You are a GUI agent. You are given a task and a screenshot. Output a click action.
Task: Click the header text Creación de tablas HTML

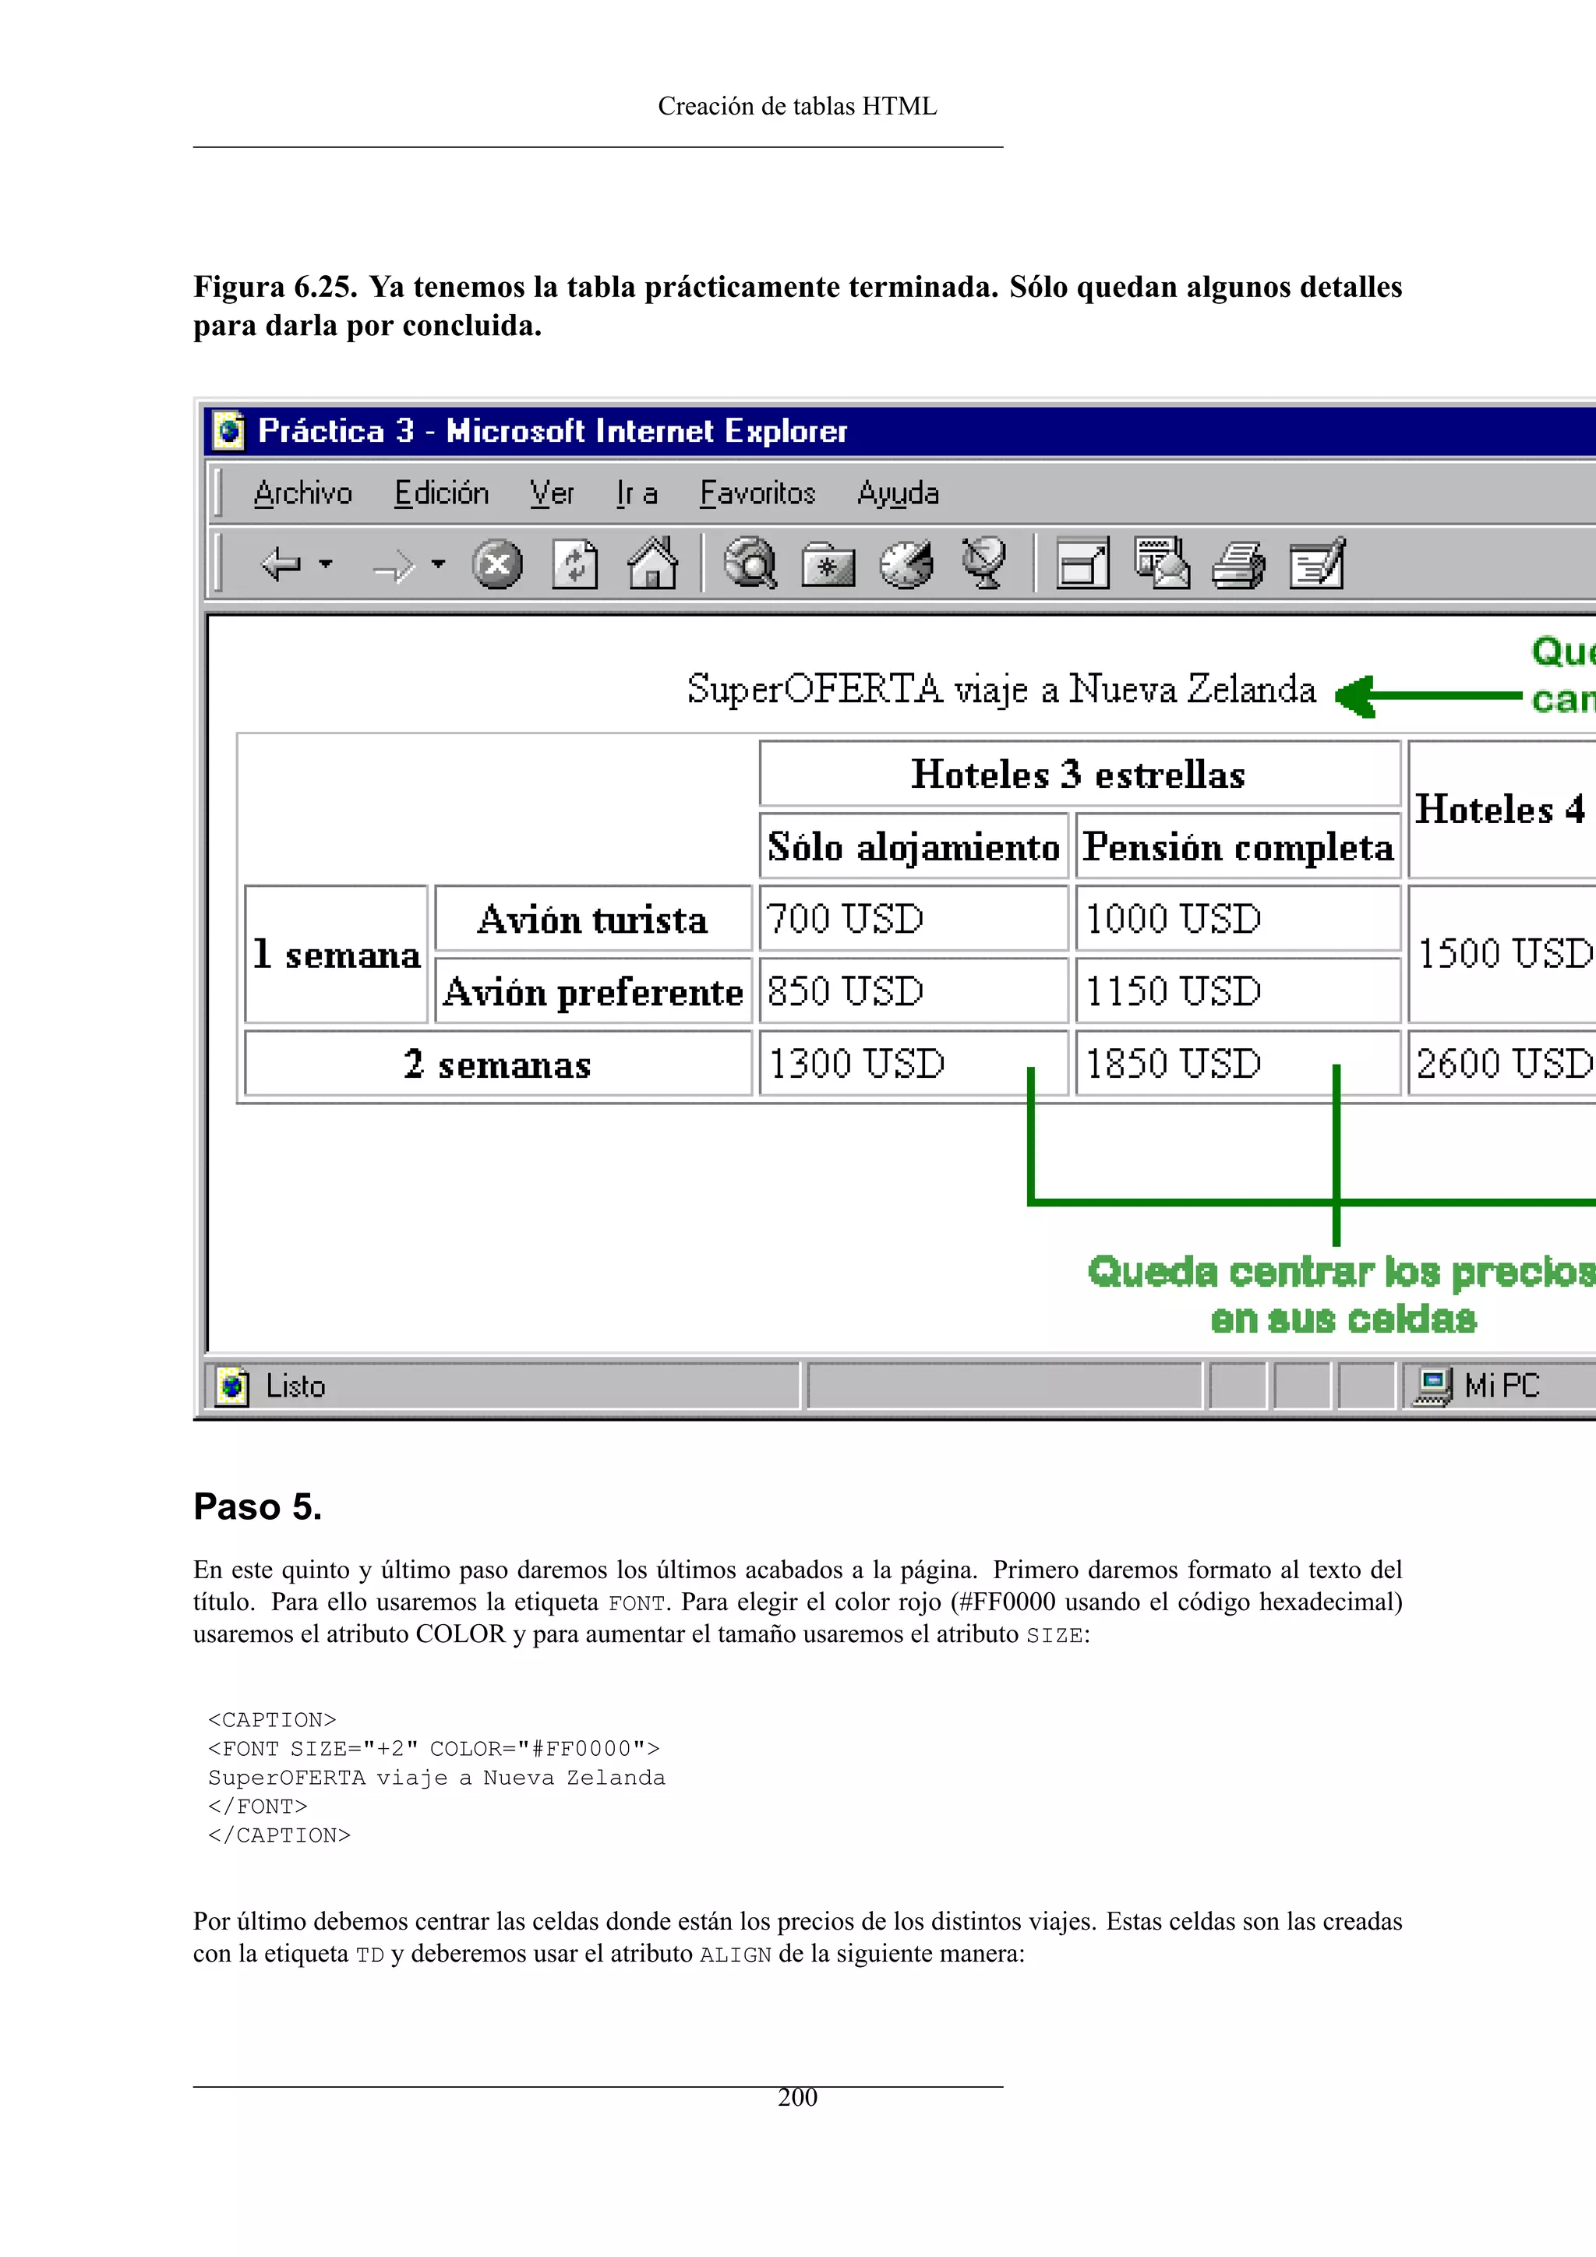click(x=797, y=106)
